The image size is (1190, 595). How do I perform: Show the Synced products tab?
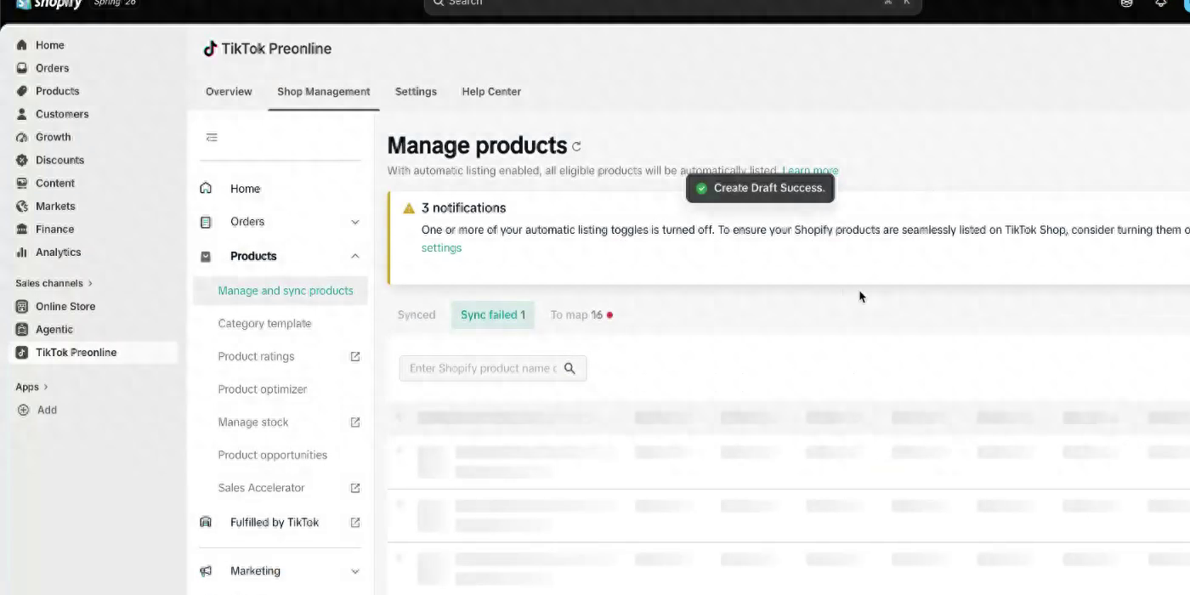[416, 314]
